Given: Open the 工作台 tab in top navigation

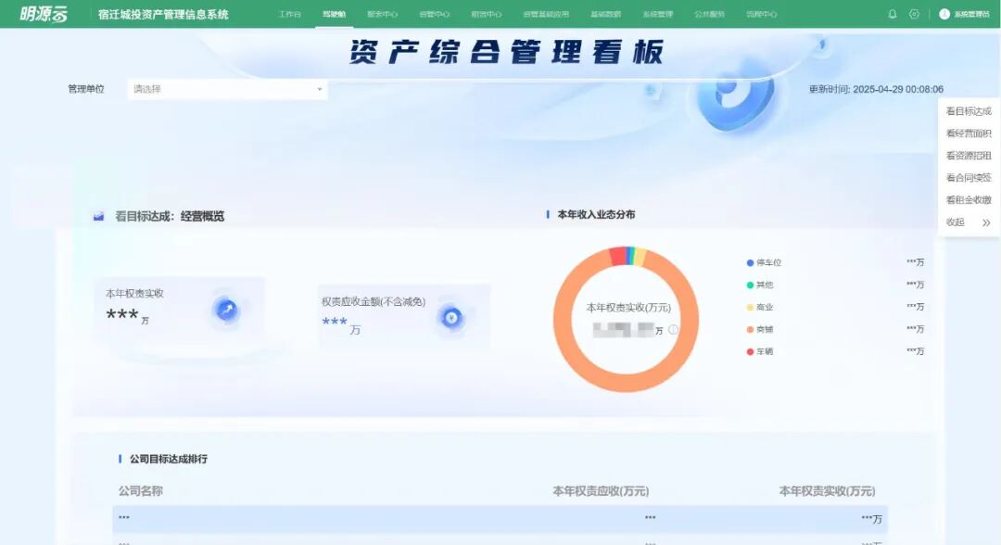Looking at the screenshot, I should pos(290,14).
